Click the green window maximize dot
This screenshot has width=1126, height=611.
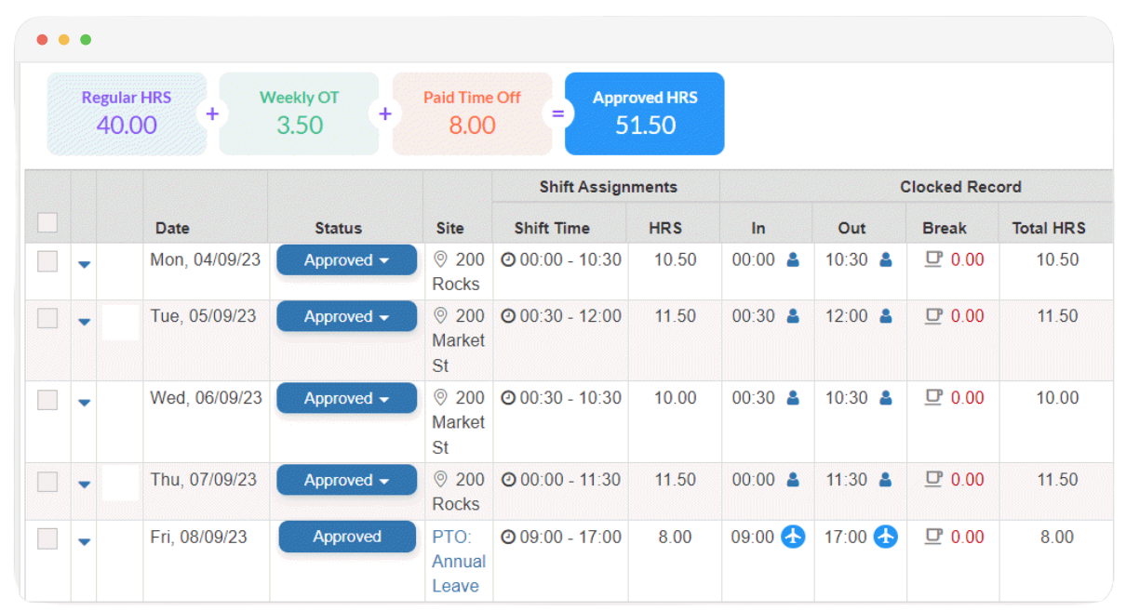[86, 40]
